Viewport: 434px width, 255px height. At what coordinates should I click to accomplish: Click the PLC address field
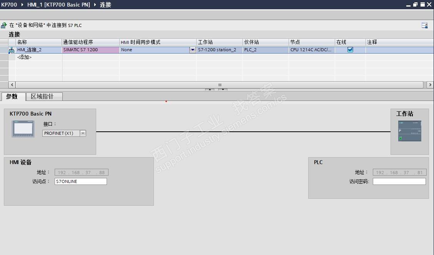[399, 173]
